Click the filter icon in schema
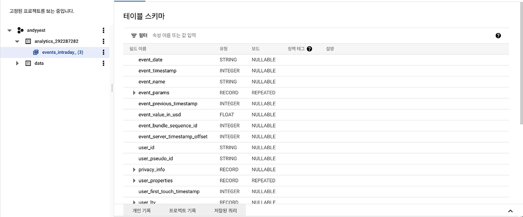Screen dimensions: 523x217 (134, 35)
